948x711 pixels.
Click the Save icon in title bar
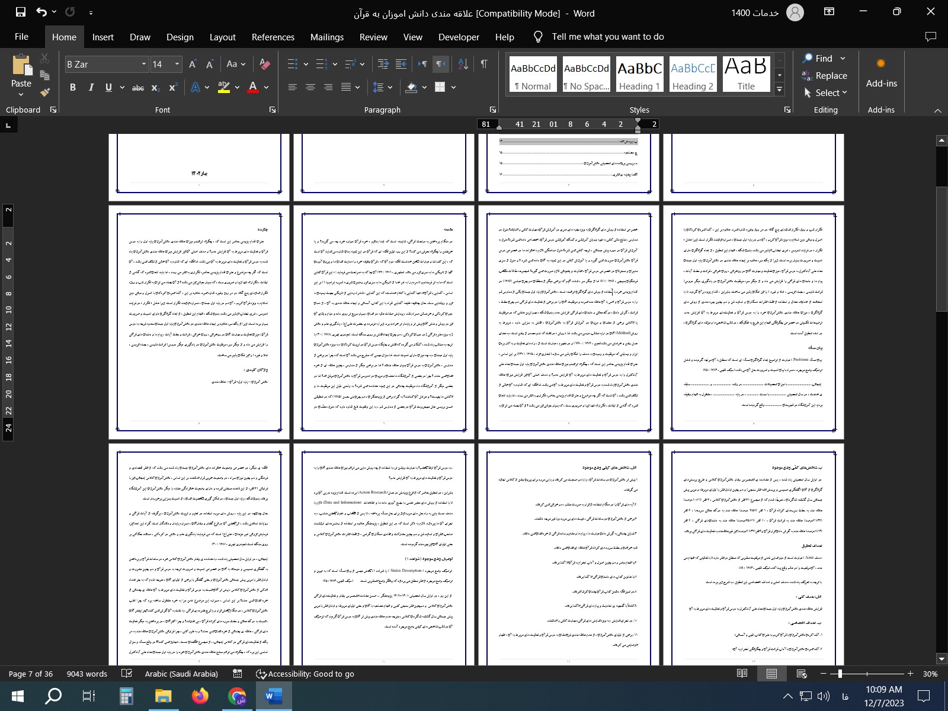pos(20,12)
